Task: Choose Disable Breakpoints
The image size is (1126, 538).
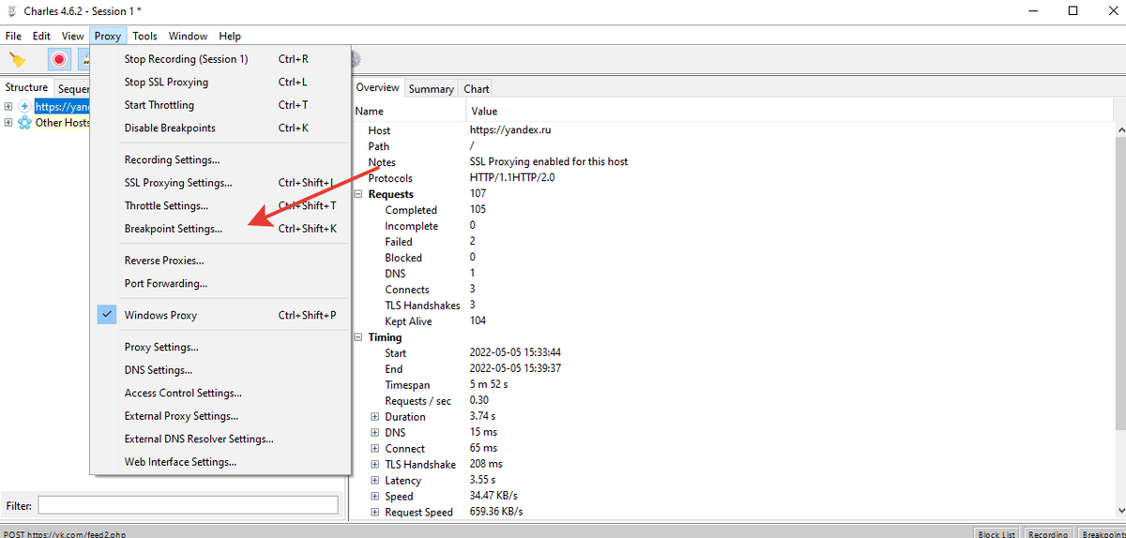Action: (x=221, y=128)
